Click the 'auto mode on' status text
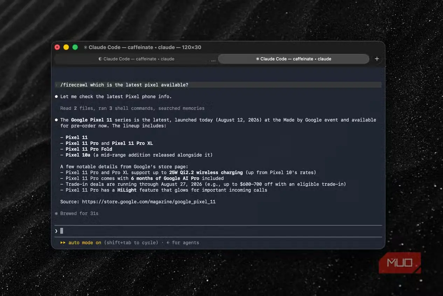 click(x=85, y=243)
